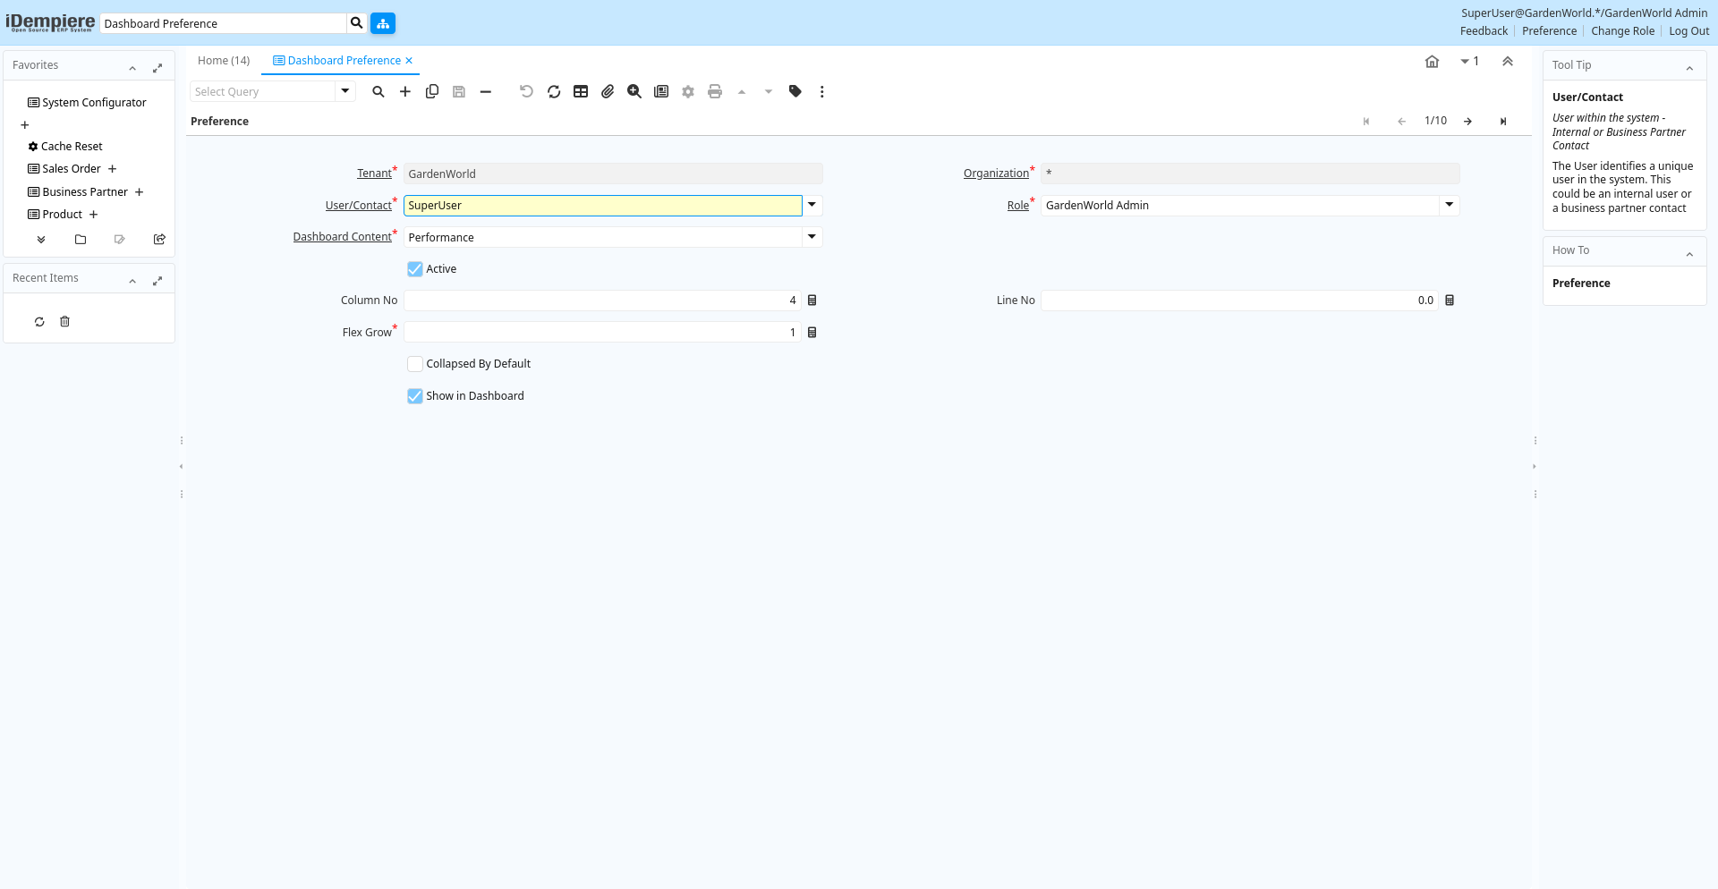This screenshot has height=889, width=1718.
Task: Delete record using the minus icon
Action: click(x=486, y=91)
